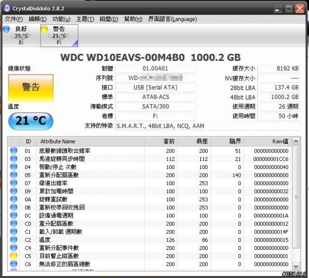The width and height of the screenshot is (309, 278).
Task: Click status orb in row 07 尋道出錯率
Action: tap(14, 183)
